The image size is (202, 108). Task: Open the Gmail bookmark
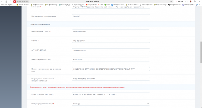[101, 5]
